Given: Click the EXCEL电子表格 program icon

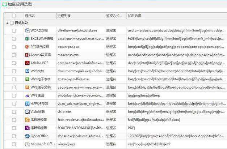Looking at the screenshot, I should pyautogui.click(x=27, y=39).
